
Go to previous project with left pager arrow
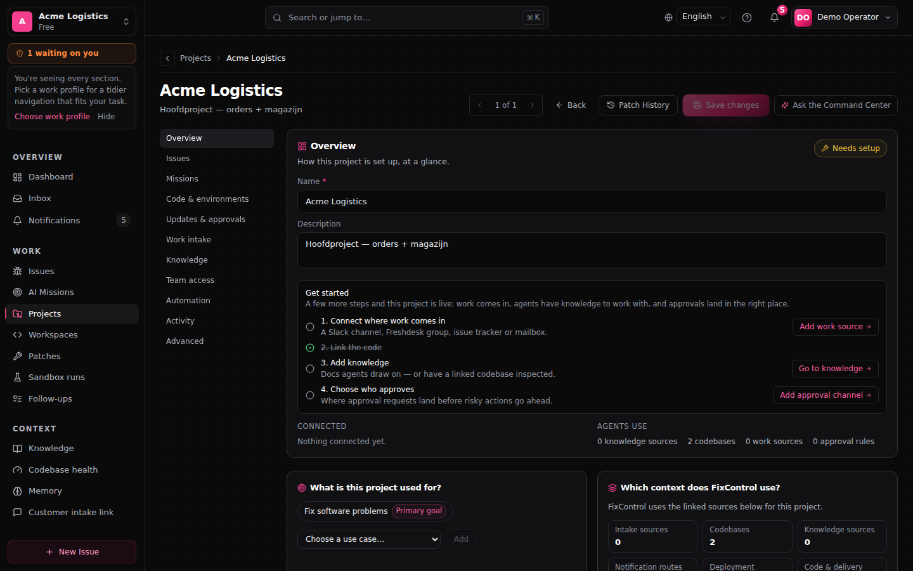pyautogui.click(x=480, y=105)
